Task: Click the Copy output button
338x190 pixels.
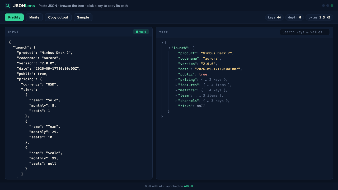Action: click(x=58, y=17)
